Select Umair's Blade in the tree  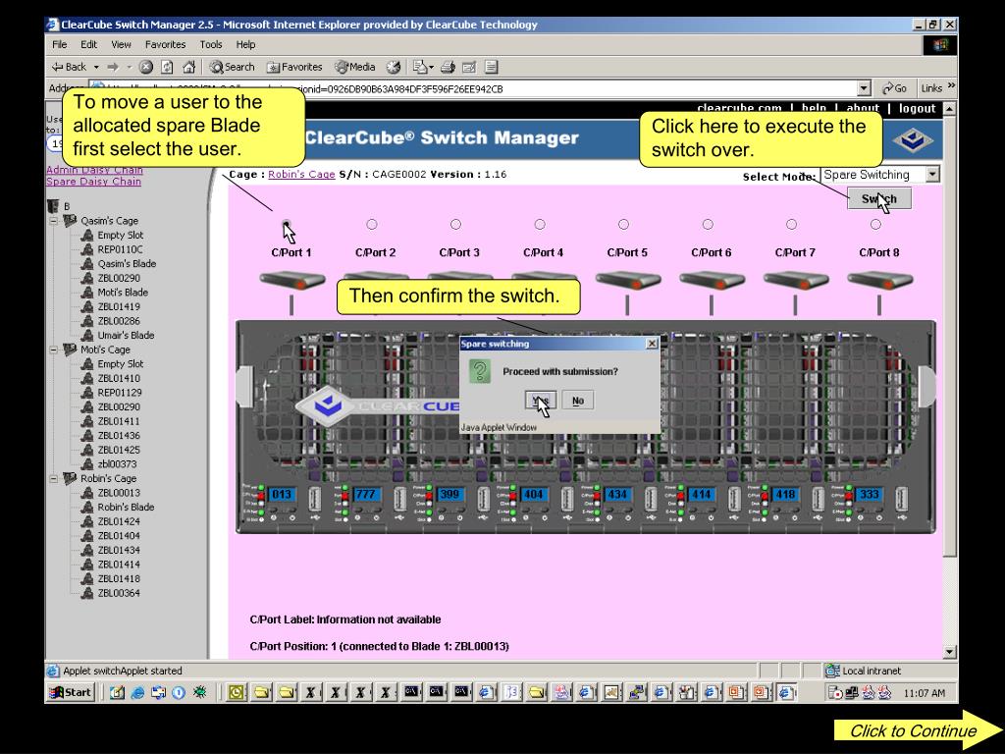tap(126, 336)
